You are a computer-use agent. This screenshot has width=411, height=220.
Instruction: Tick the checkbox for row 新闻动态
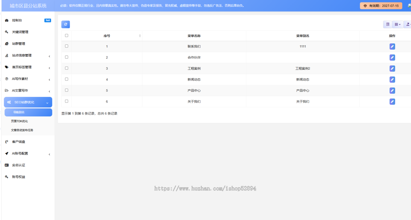click(x=66, y=79)
